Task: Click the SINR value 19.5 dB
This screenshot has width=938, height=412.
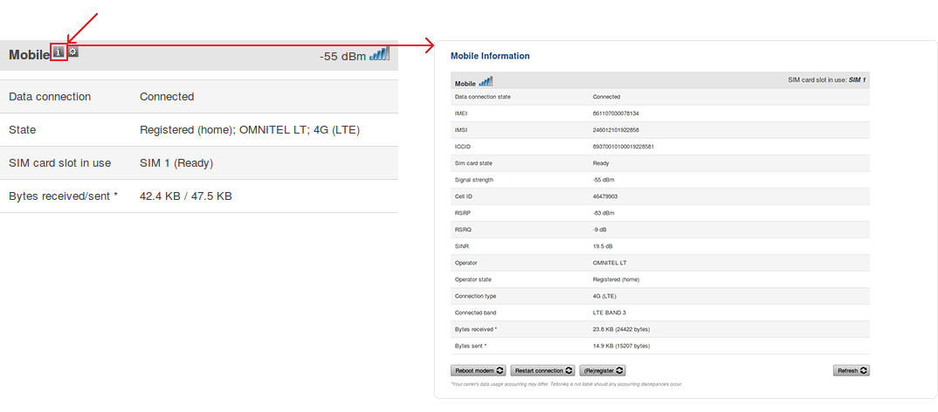Action: (603, 246)
